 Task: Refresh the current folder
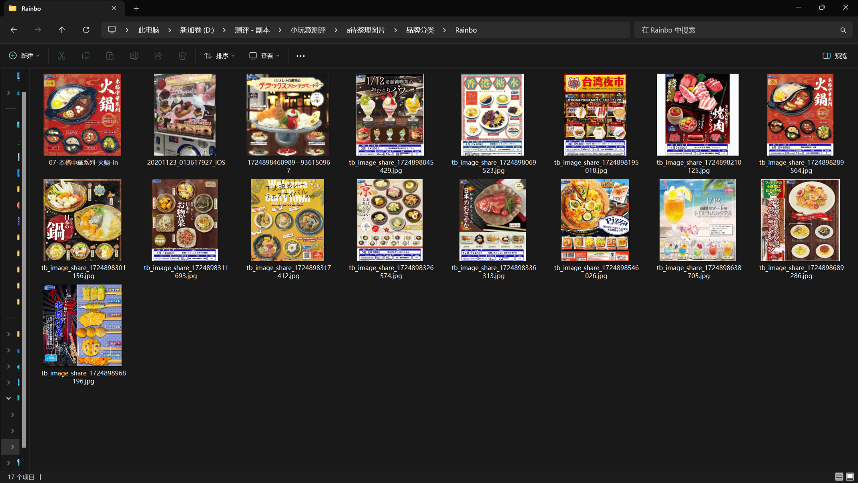[86, 30]
